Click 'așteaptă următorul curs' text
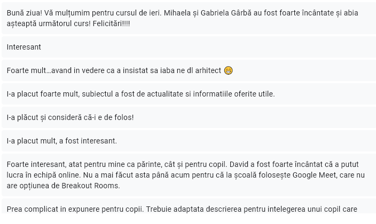376x224 pixels. (x=49, y=23)
